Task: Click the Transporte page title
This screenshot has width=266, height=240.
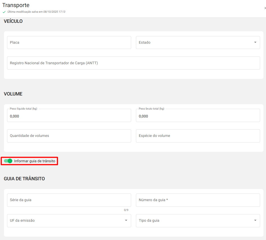Action: pos(16,5)
